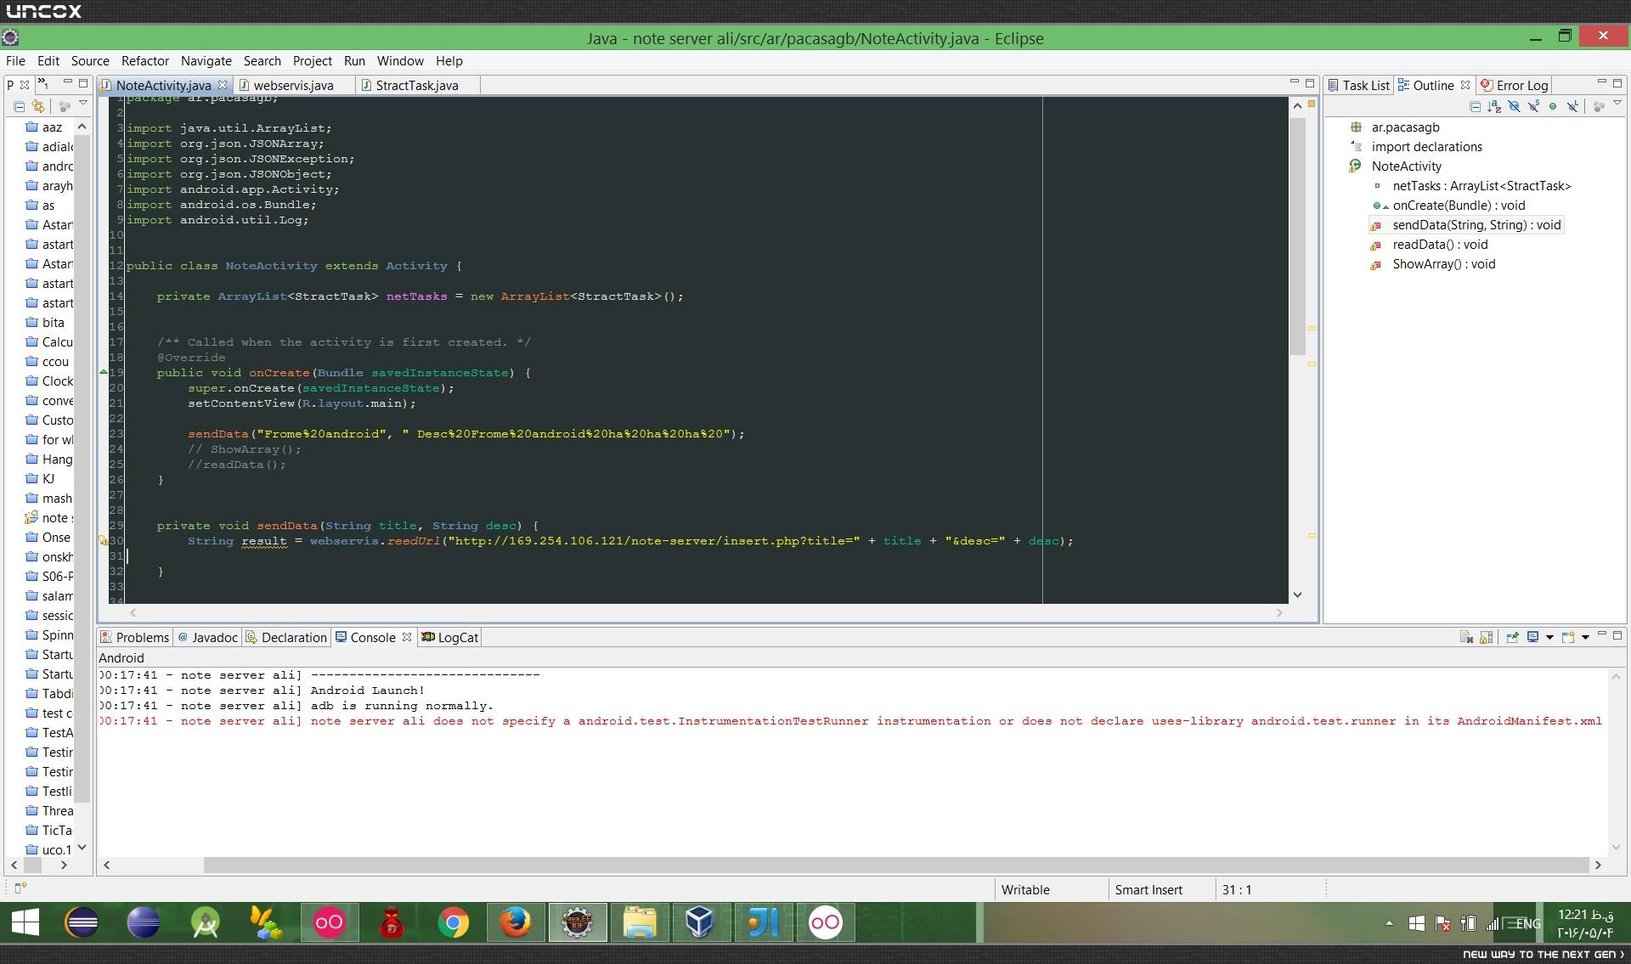Open Android Studio from the taskbar
The image size is (1631, 964).
pos(206,922)
